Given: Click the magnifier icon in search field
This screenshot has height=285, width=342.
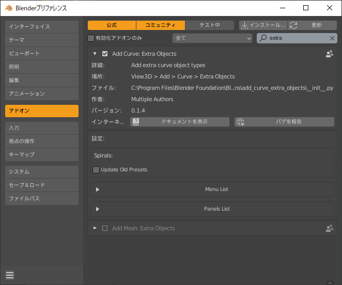Looking at the screenshot, I should click(x=263, y=38).
